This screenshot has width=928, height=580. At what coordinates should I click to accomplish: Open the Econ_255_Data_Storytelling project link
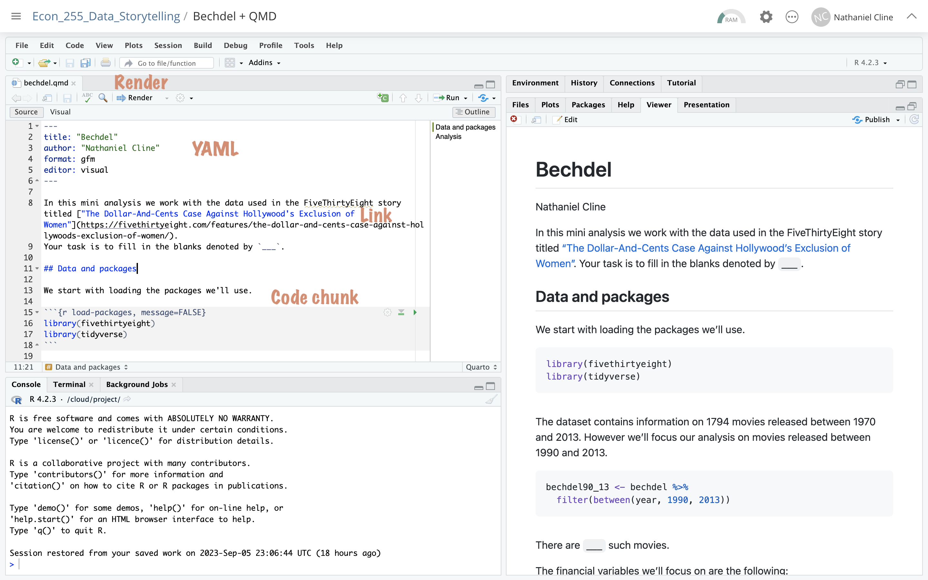point(106,16)
